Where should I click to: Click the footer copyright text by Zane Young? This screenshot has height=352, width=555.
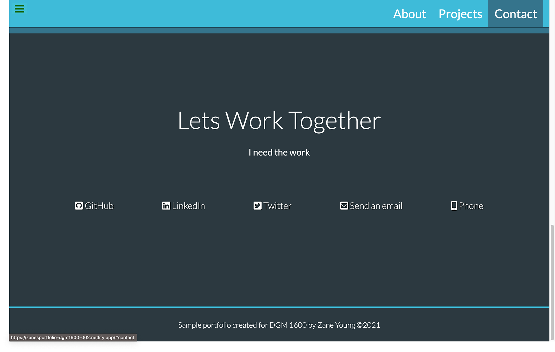point(279,325)
